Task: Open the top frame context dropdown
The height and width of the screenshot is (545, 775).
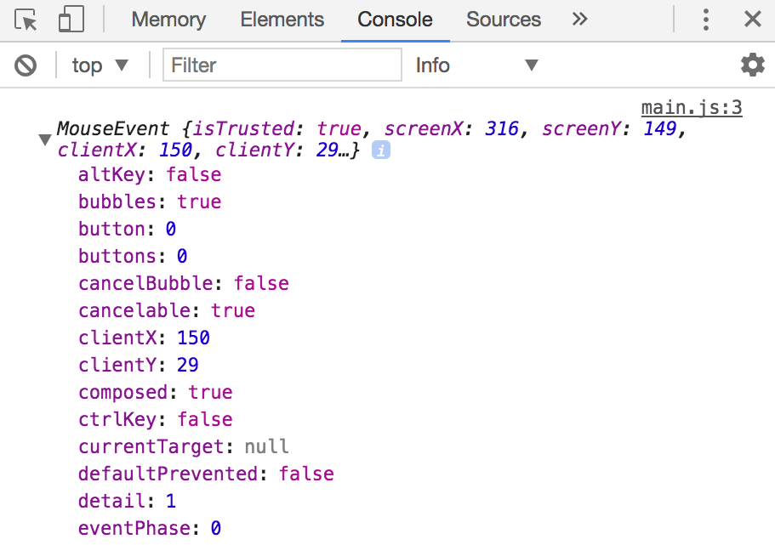Action: [100, 65]
